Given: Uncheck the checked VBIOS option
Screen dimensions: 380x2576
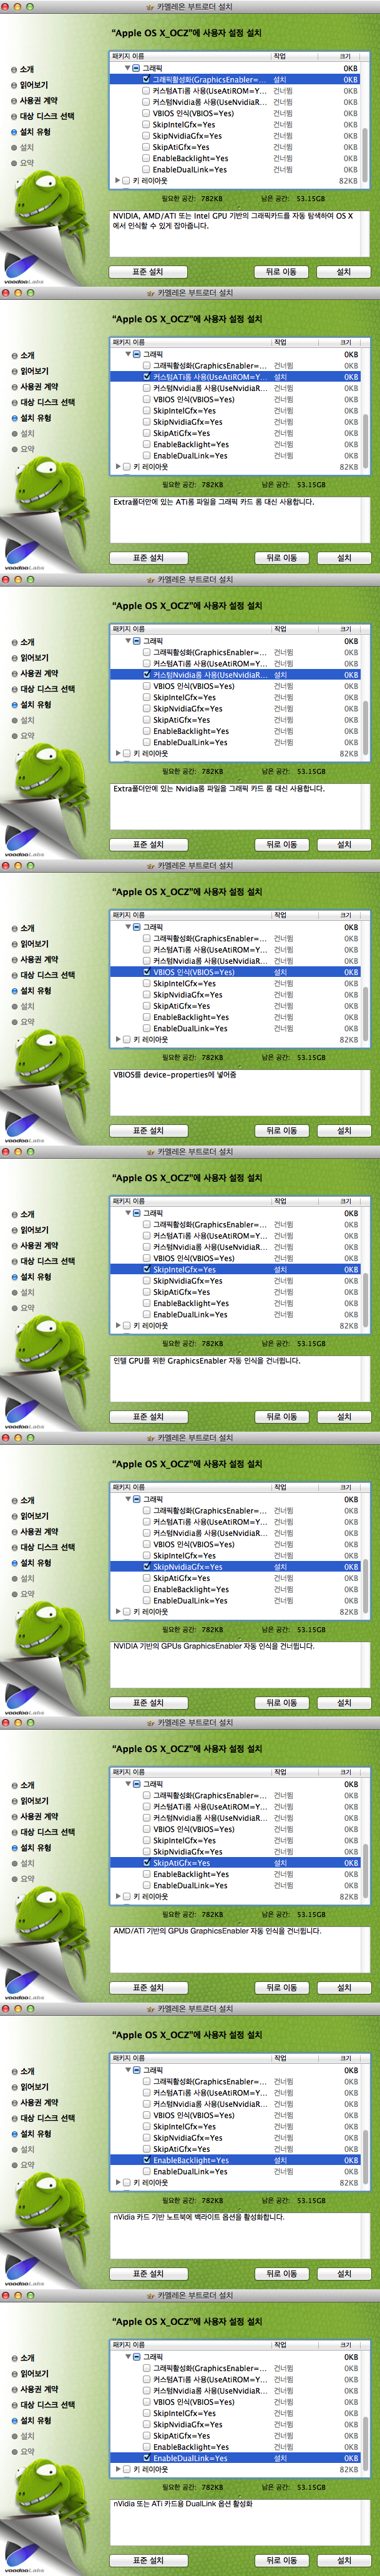Looking at the screenshot, I should tap(146, 972).
